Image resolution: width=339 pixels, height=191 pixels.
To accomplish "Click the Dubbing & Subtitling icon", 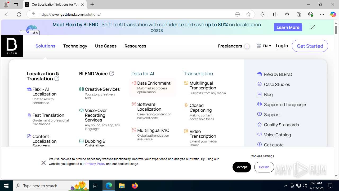I will pyautogui.click(x=82, y=141).
